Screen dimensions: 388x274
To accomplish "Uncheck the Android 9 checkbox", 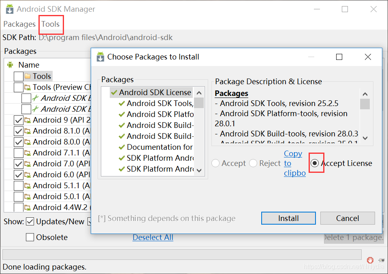I will coord(19,120).
